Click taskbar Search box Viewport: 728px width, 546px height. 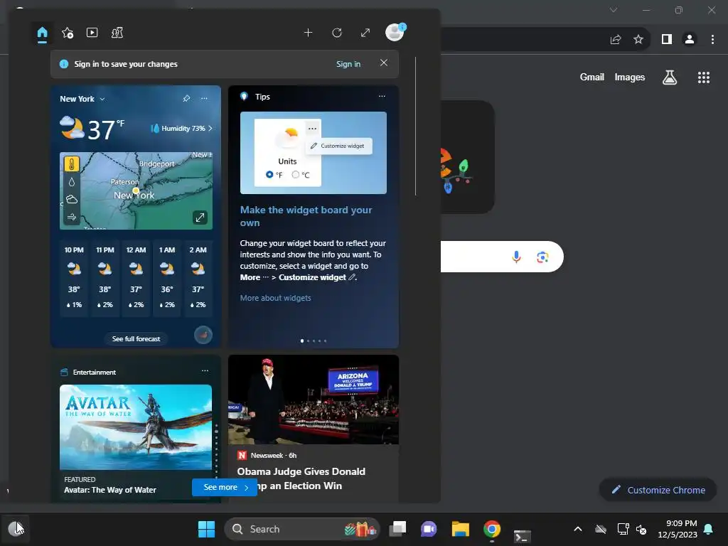[301, 529]
